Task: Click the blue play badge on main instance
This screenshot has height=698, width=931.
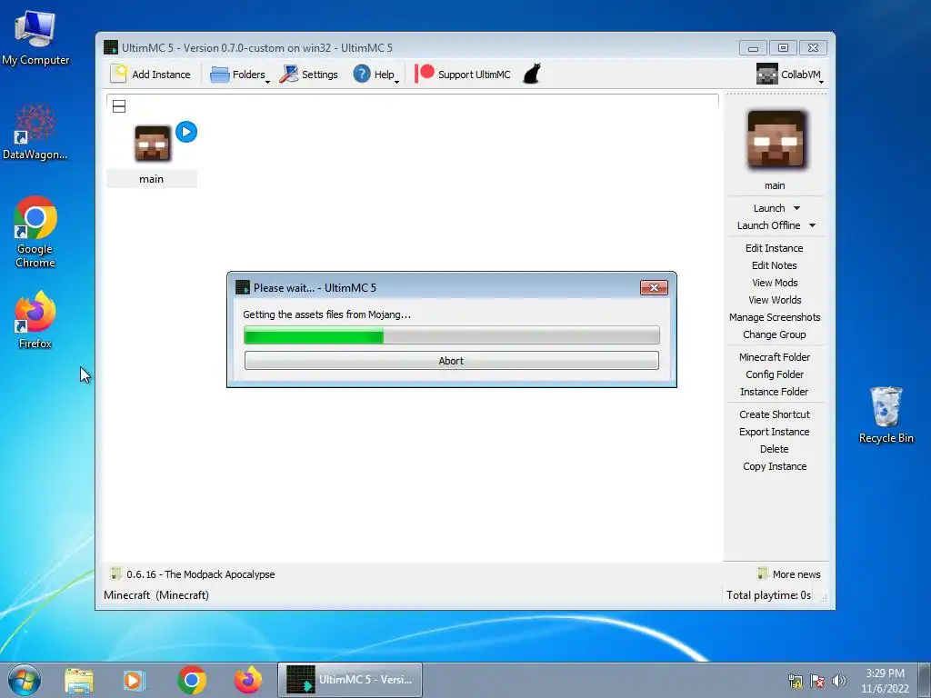Action: coord(186,132)
